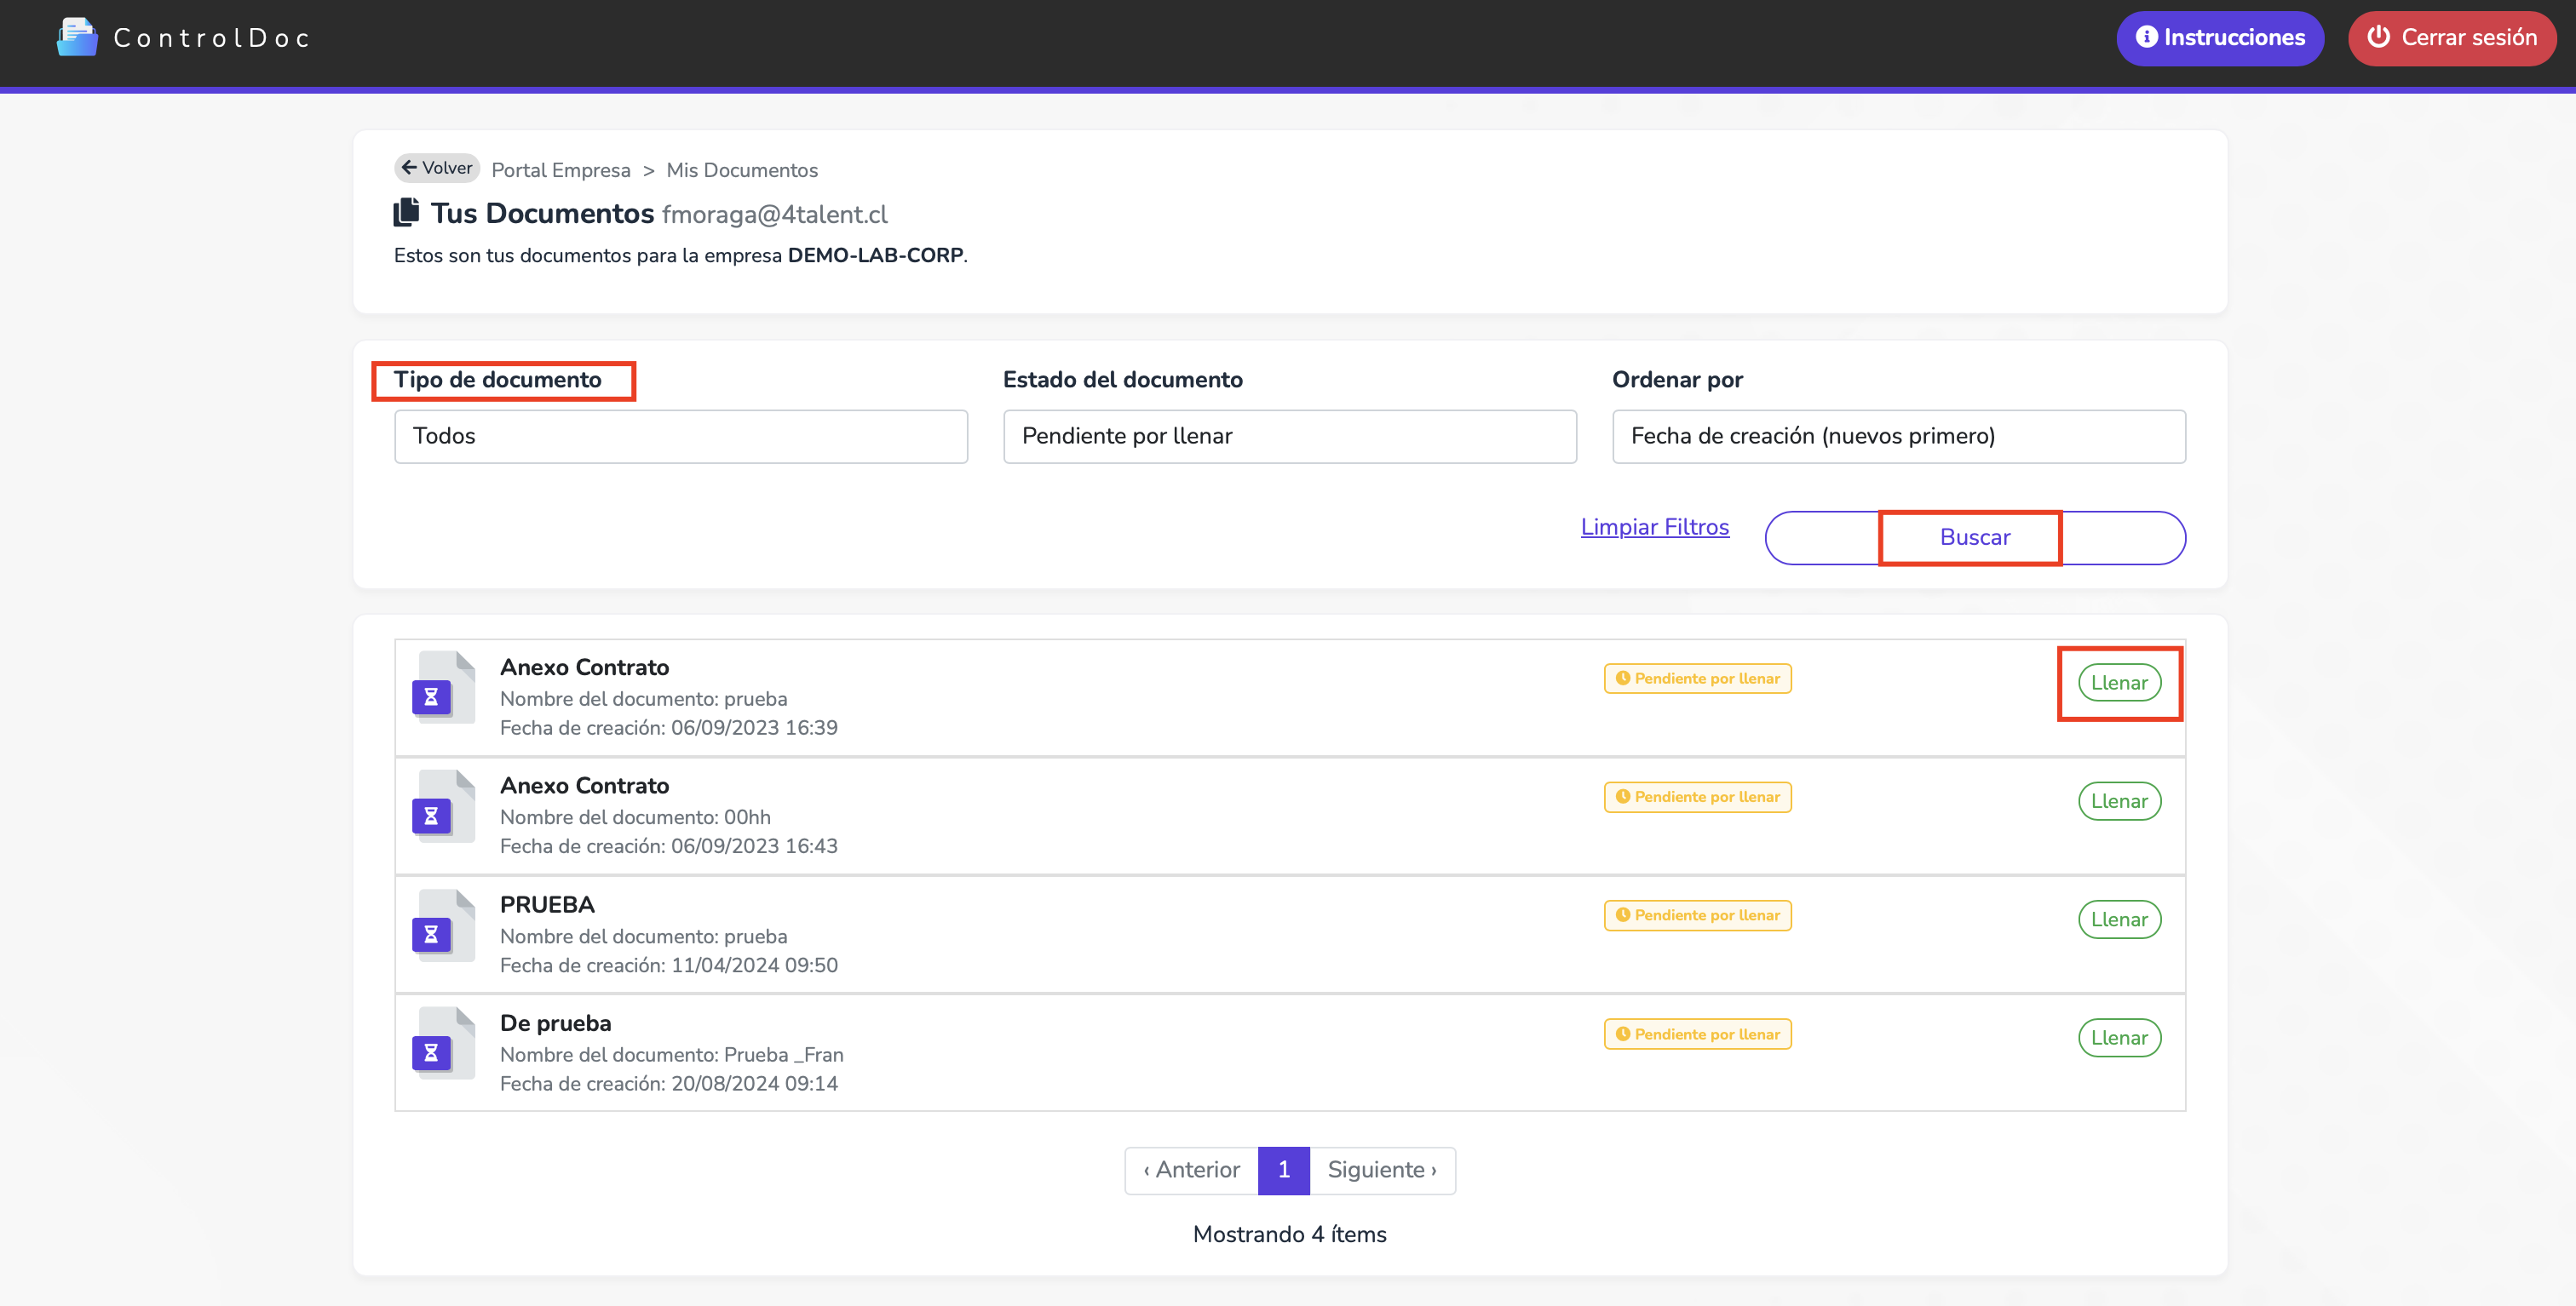Click Pendiente por llenar badge of De prueba
Viewport: 2576px width, 1306px height.
point(1697,1034)
